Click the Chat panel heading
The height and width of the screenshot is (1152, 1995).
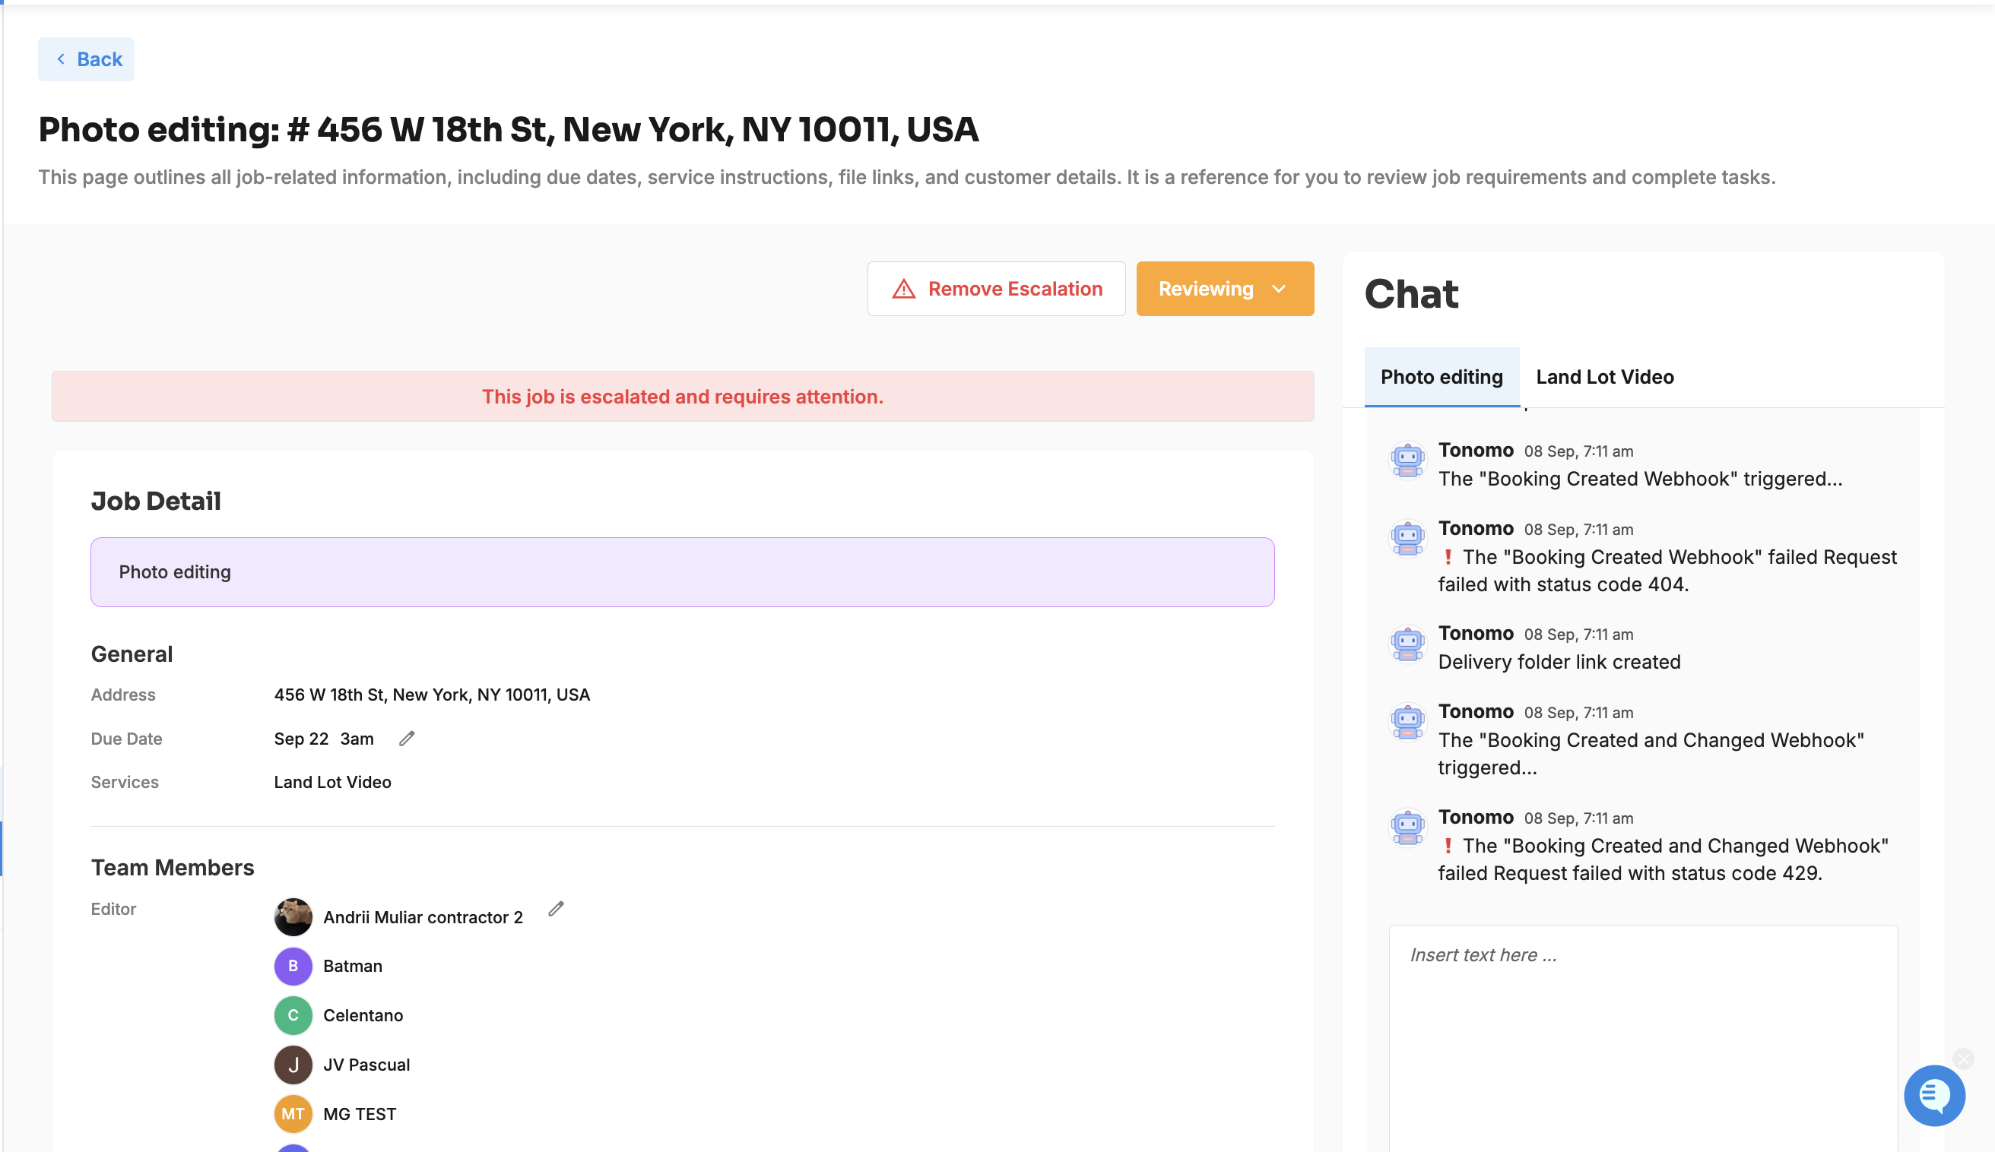point(1411,294)
